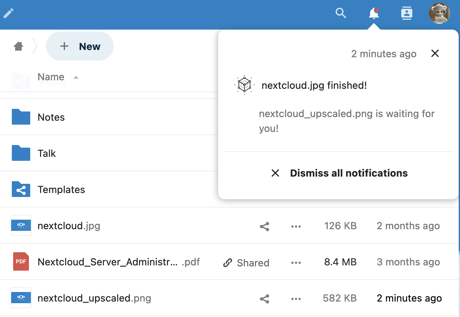Open the contacts menu icon
Image resolution: width=460 pixels, height=317 pixels.
[x=407, y=13]
